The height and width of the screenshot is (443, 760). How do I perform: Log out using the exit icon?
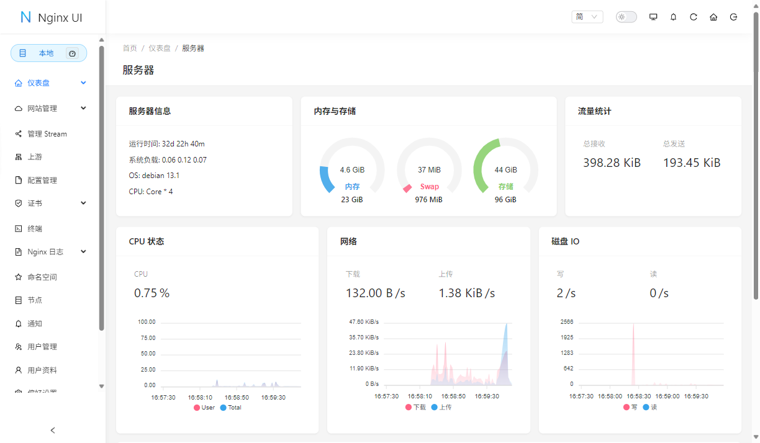(x=733, y=17)
